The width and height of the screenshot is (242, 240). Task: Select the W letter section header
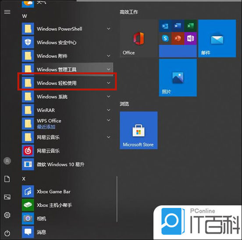click(25, 16)
